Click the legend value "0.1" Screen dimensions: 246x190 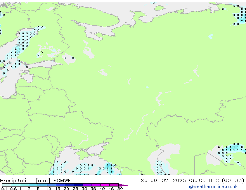tap(4, 188)
